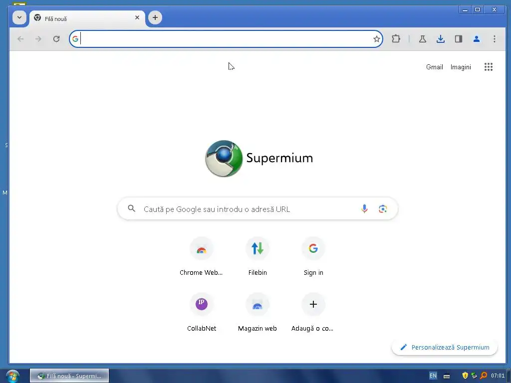The height and width of the screenshot is (383, 511).
Task: Click the network tray icon
Action: 474,376
